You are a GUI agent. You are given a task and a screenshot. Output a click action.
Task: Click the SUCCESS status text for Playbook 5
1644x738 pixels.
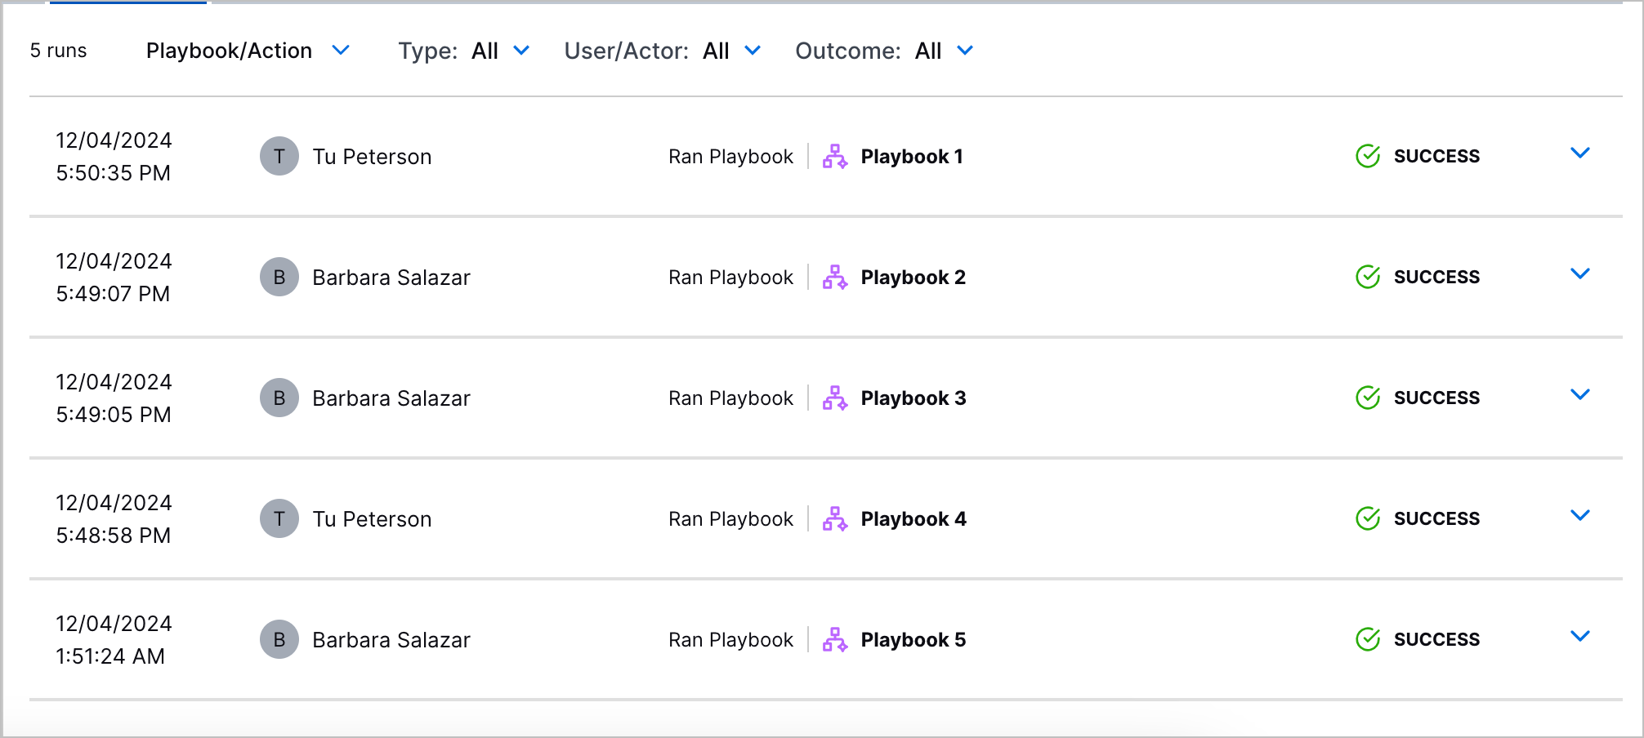click(1436, 639)
